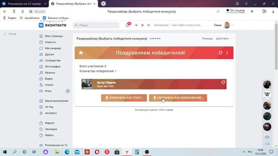This screenshot has height=156, width=278.
Task: Click the VK Pay sidebar icon
Action: (x=41, y=107)
